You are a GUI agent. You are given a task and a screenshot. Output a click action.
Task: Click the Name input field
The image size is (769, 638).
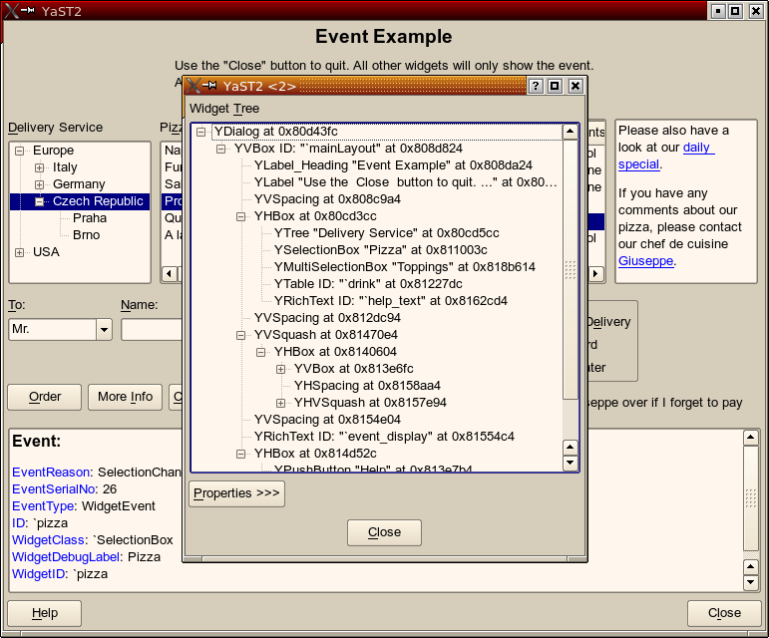pos(150,330)
